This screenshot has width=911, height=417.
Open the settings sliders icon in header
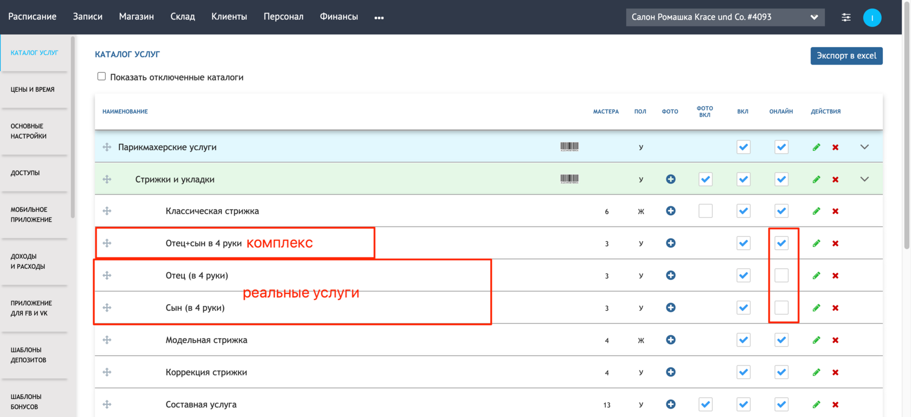pyautogui.click(x=846, y=17)
